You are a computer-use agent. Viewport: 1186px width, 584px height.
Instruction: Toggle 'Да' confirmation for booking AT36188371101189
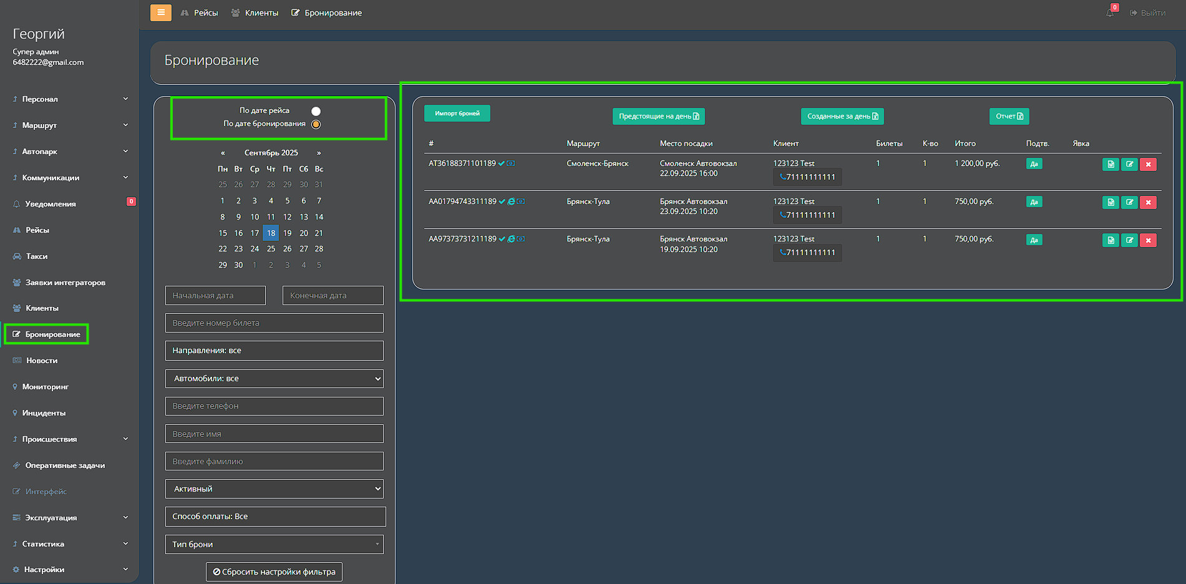pos(1034,164)
